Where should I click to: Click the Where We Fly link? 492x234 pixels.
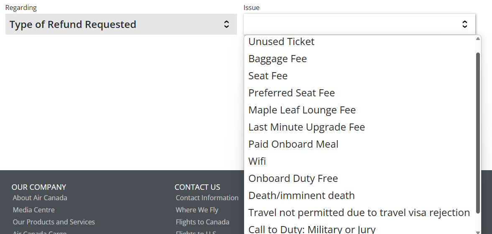point(197,210)
